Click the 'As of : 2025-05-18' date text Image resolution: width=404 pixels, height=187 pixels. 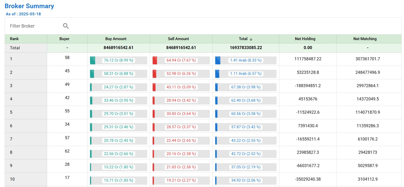pos(23,14)
